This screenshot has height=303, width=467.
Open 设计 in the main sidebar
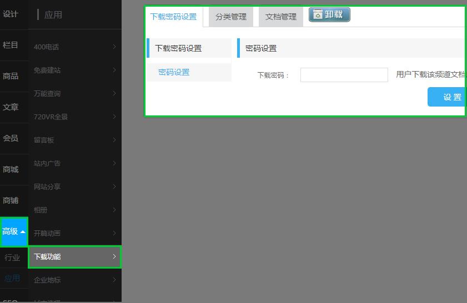(11, 14)
